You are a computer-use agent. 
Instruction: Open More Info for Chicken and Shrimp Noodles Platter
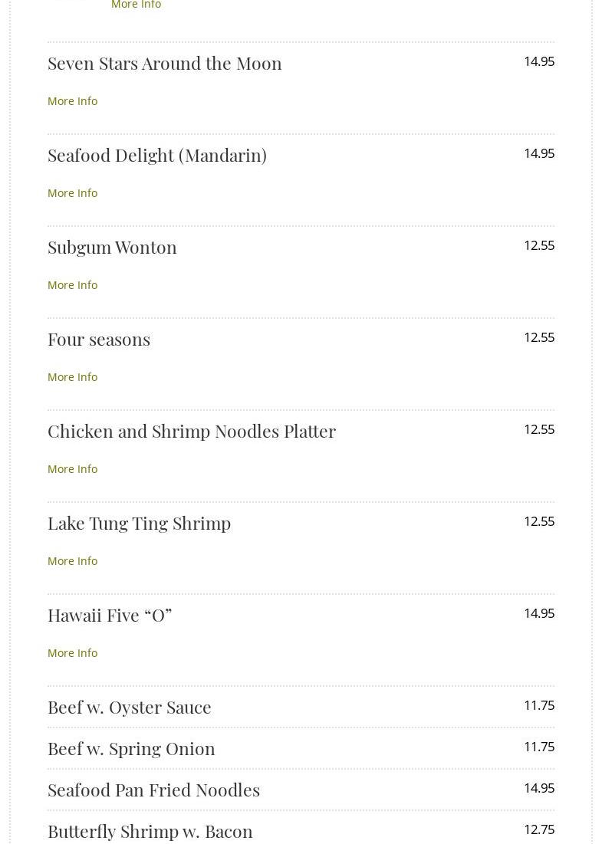[72, 469]
